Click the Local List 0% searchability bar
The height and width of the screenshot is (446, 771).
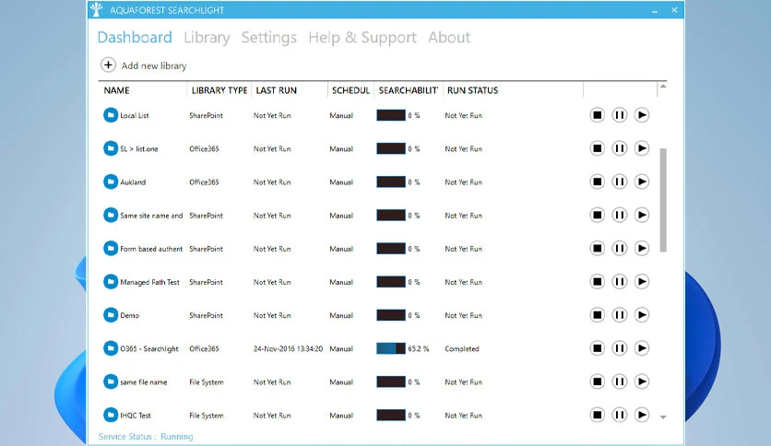click(391, 115)
